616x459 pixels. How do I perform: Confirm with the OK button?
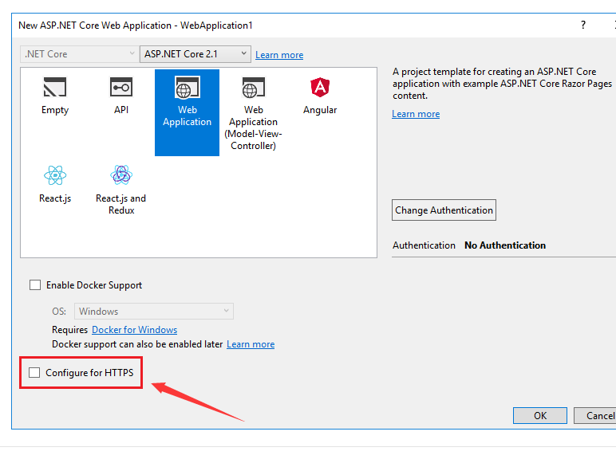click(x=539, y=416)
